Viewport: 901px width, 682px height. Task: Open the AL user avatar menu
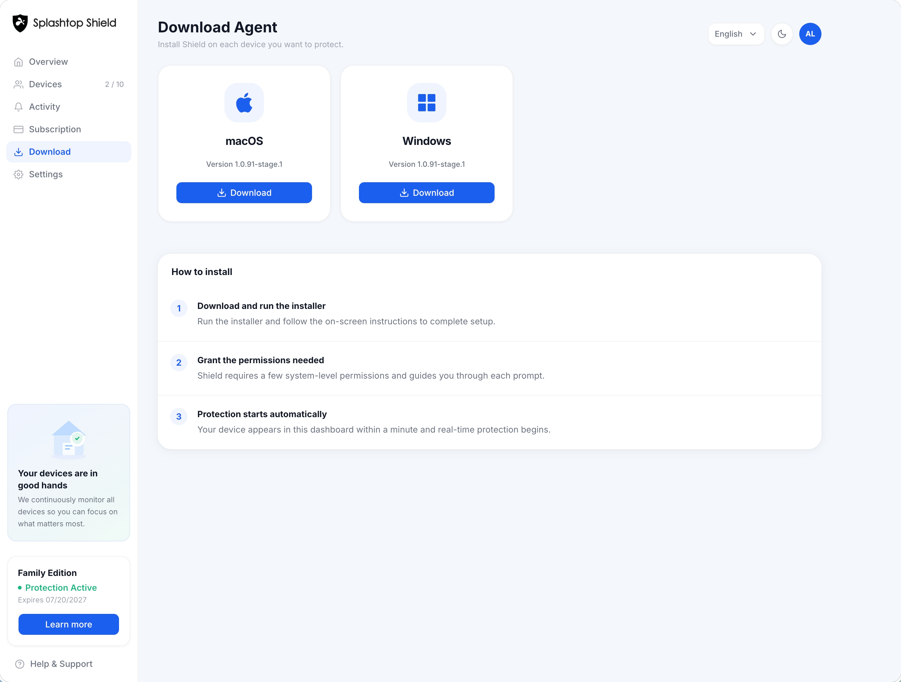(x=810, y=34)
